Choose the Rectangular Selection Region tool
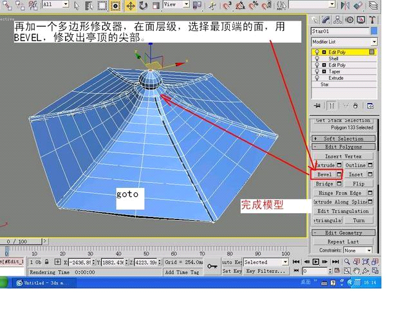 pos(102,5)
